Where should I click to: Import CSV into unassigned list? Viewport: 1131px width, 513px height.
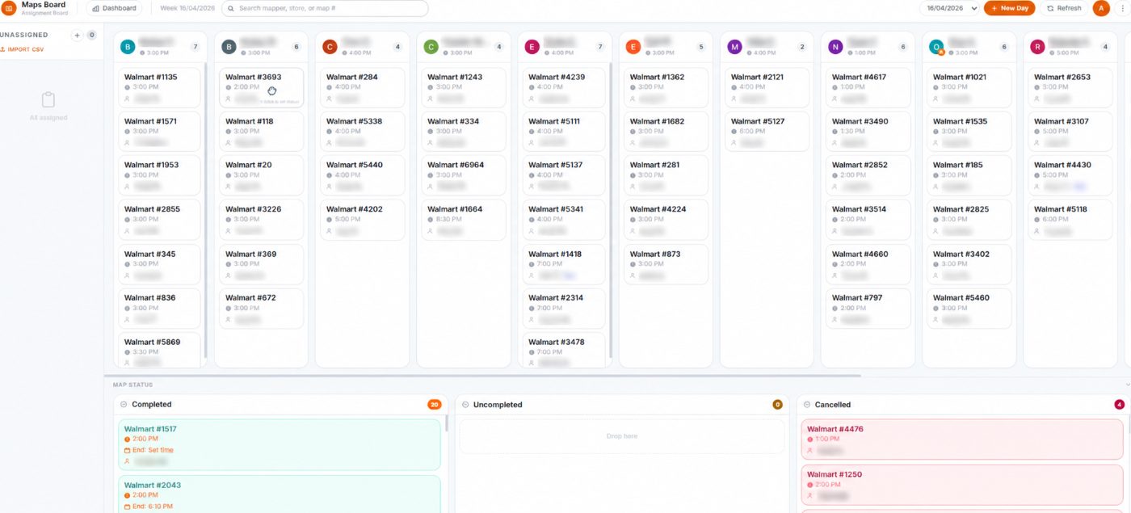coord(23,49)
